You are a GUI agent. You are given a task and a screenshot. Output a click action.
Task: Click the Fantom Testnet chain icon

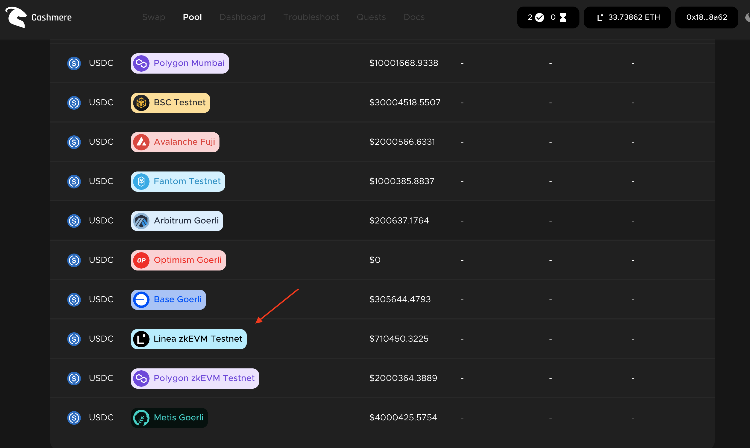[141, 181]
